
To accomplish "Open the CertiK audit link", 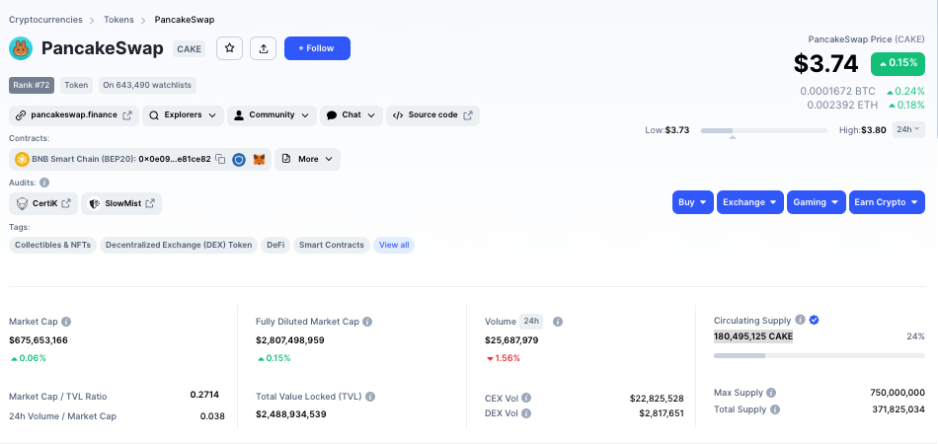I will tap(43, 204).
